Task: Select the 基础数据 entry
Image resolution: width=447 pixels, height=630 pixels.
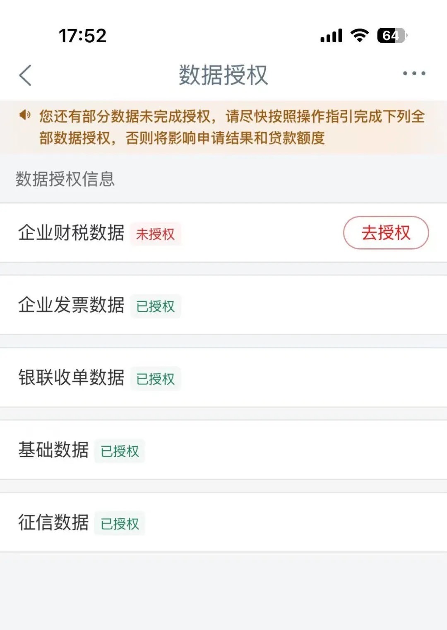Action: coord(53,450)
